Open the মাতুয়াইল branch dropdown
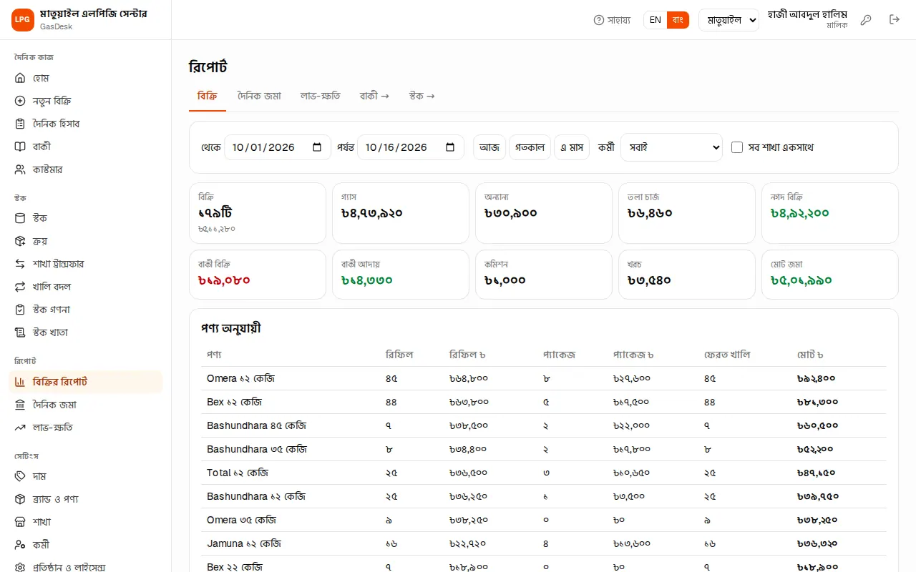 [729, 20]
